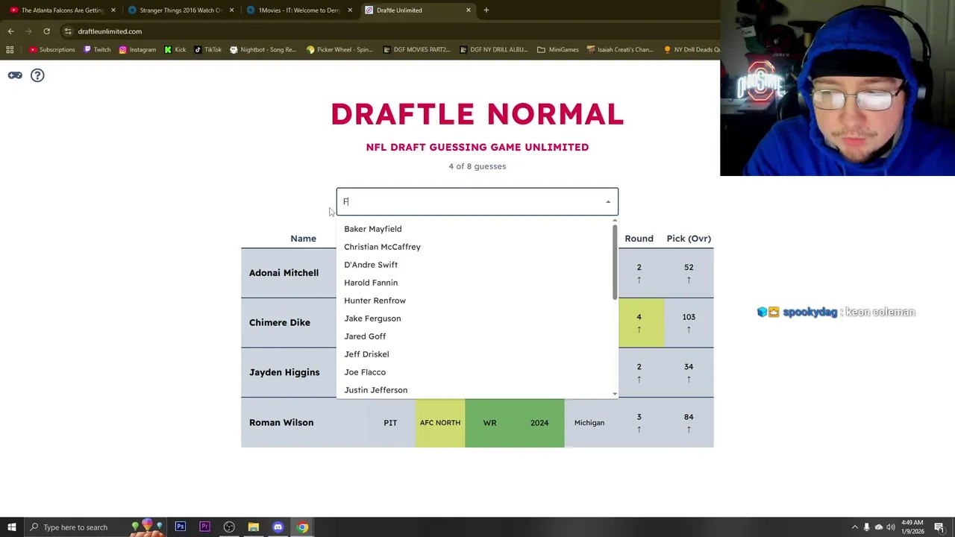
Task: Reload the Draftle page
Action: 46,31
